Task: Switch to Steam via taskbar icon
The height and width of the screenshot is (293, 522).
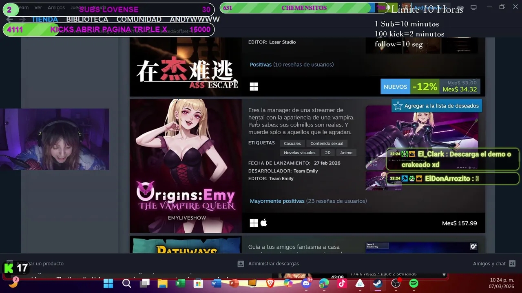Action: (x=378, y=284)
